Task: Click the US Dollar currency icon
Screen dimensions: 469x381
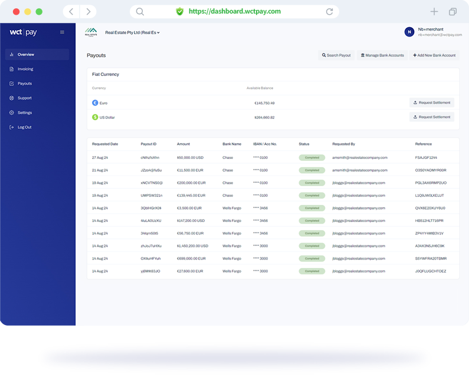Action: pos(95,117)
